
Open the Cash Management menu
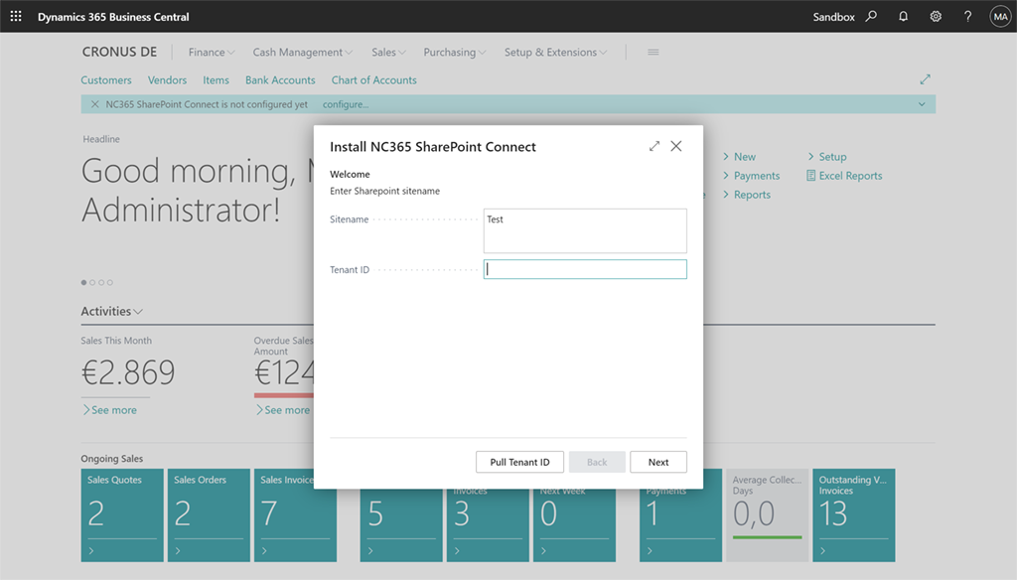click(x=302, y=52)
